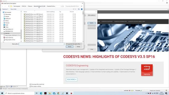The height and width of the screenshot is (95, 169).
Task: Click the Otwórz button
Action: pyautogui.click(x=69, y=47)
